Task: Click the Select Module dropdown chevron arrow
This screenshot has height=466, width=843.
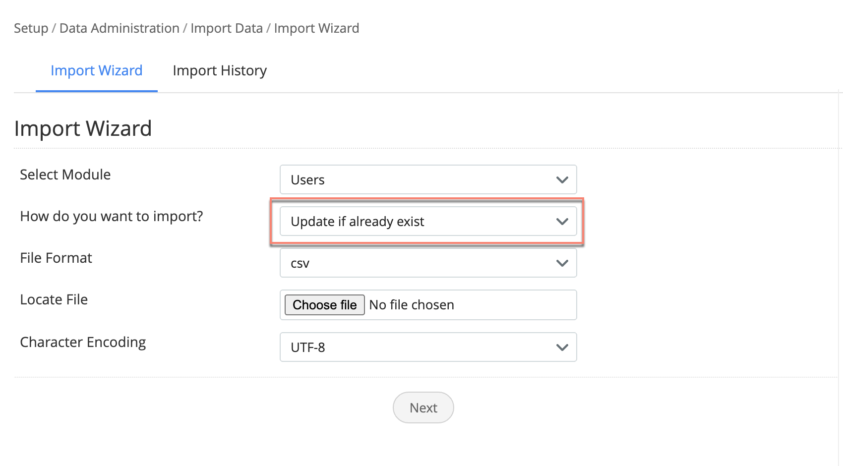Action: pyautogui.click(x=562, y=180)
